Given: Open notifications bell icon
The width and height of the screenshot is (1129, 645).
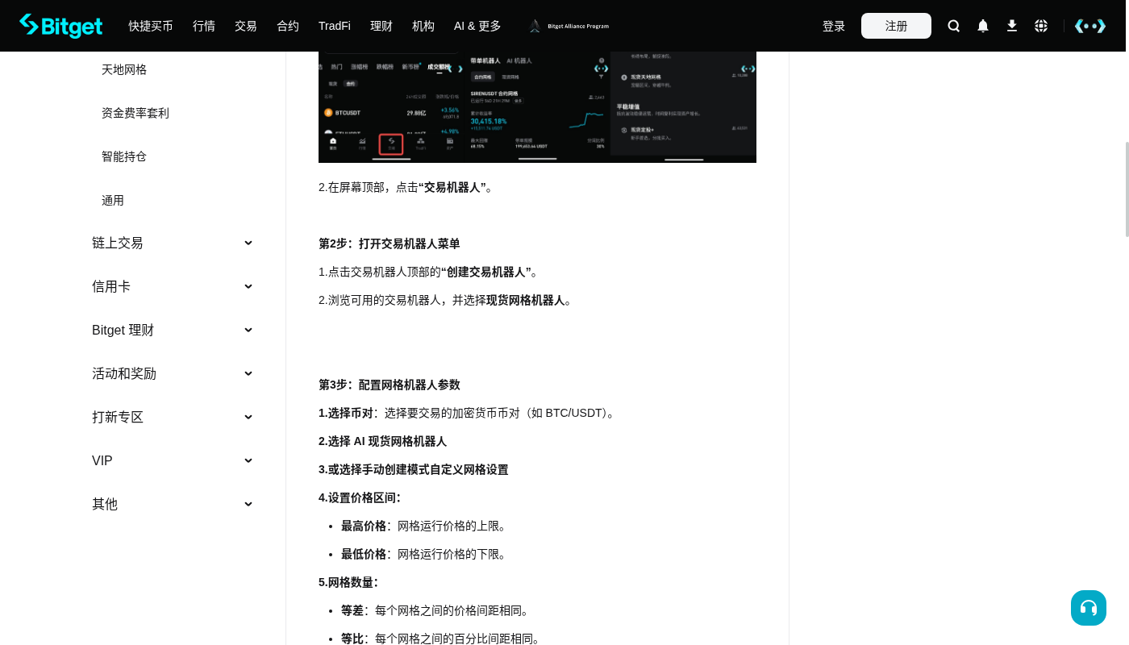Looking at the screenshot, I should point(983,26).
